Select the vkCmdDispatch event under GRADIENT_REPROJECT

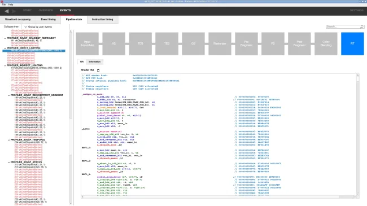pos(26,41)
